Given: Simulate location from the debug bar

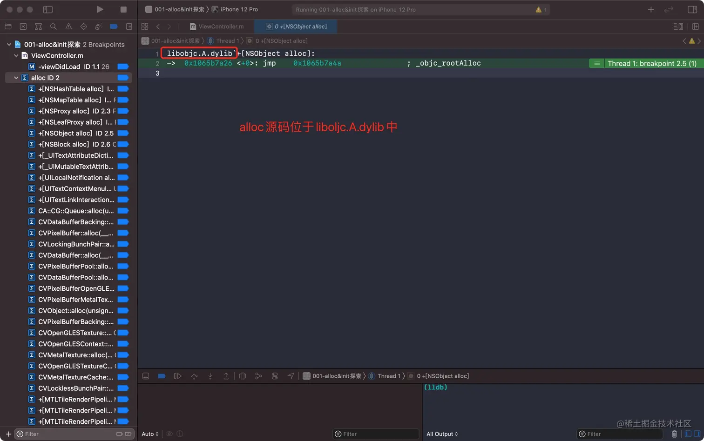Looking at the screenshot, I should click(x=291, y=376).
